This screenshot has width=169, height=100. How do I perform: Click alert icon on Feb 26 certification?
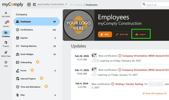120,56
